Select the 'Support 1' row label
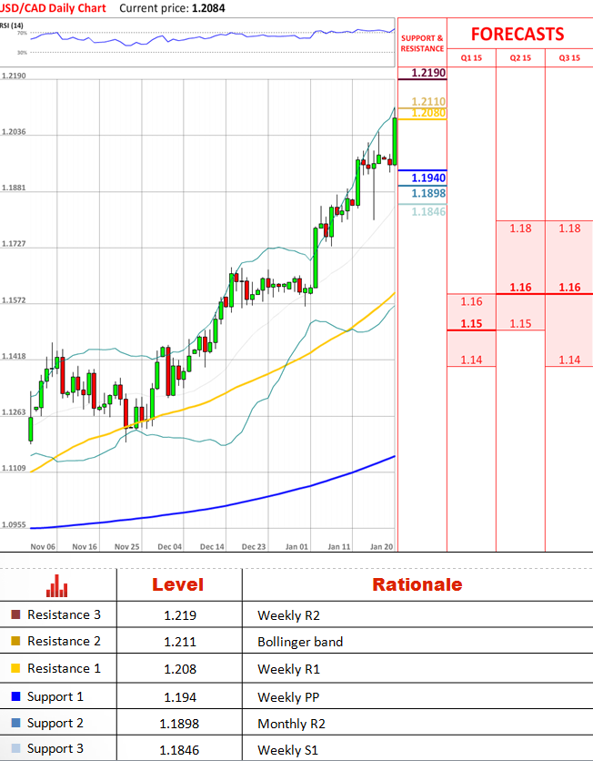The width and height of the screenshot is (593, 761). [x=55, y=697]
